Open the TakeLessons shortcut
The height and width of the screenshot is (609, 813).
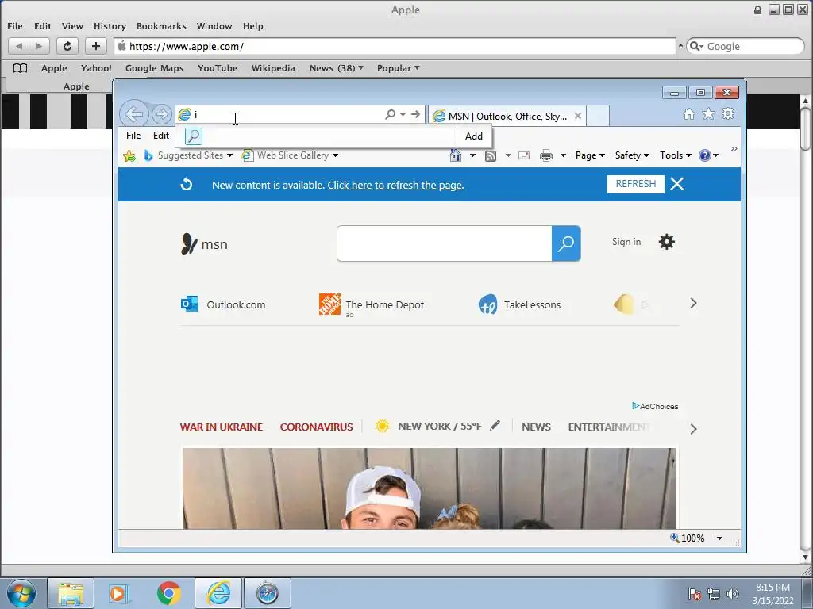coord(519,304)
